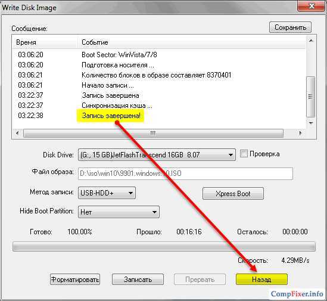
Task: Click the Событие column header
Action: pyautogui.click(x=191, y=42)
